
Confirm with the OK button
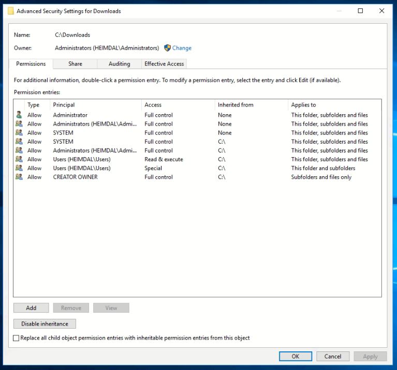pyautogui.click(x=296, y=357)
